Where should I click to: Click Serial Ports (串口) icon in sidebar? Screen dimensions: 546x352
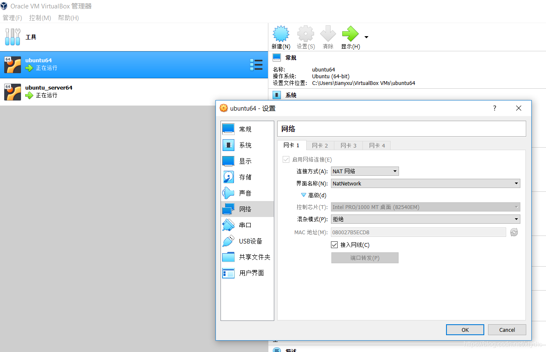tap(228, 225)
